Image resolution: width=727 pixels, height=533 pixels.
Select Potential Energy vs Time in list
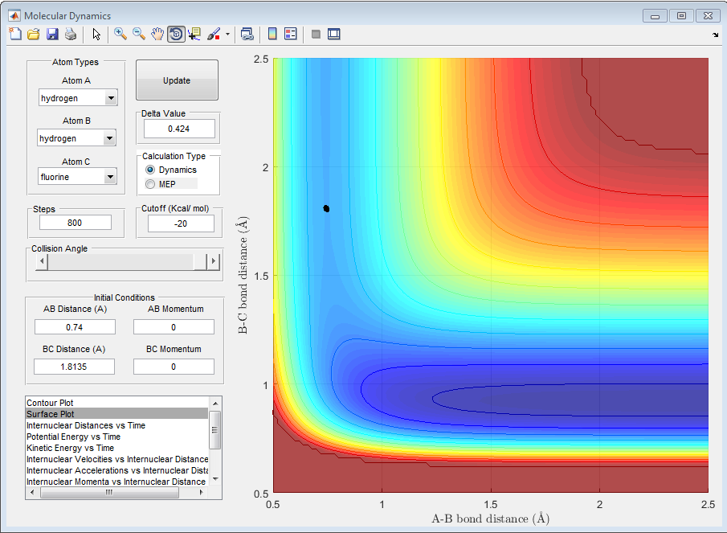(x=73, y=437)
